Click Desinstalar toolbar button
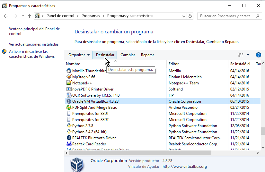Viewport: 265px width, 172px height. coord(105,55)
